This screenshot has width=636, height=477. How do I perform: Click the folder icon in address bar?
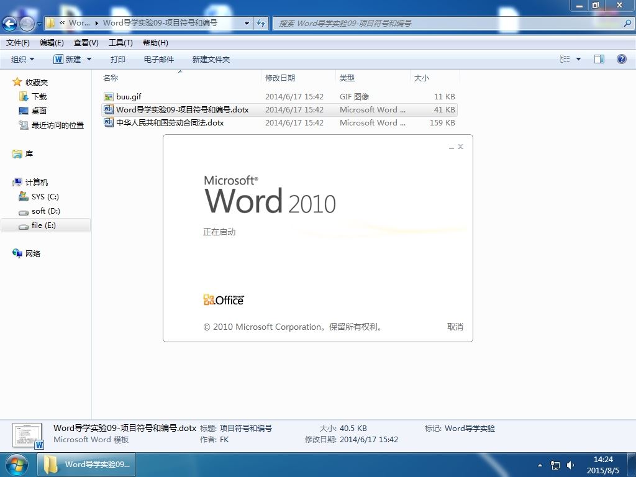pos(50,23)
